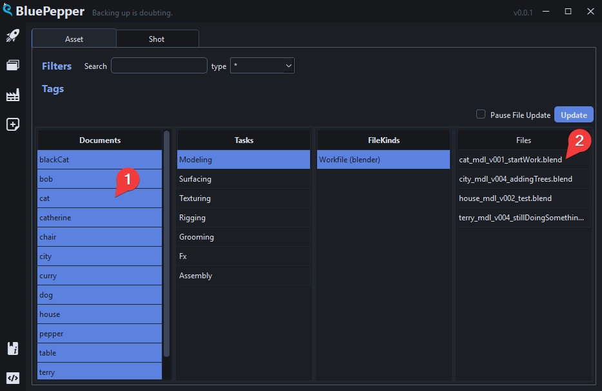The width and height of the screenshot is (602, 391).
Task: Select terry_mdl_v004_stillDoingSomethin... file
Action: tap(523, 218)
